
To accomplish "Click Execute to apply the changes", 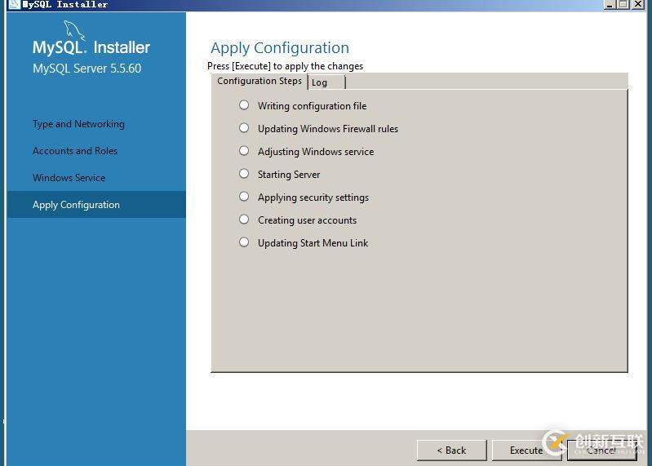I will point(526,450).
